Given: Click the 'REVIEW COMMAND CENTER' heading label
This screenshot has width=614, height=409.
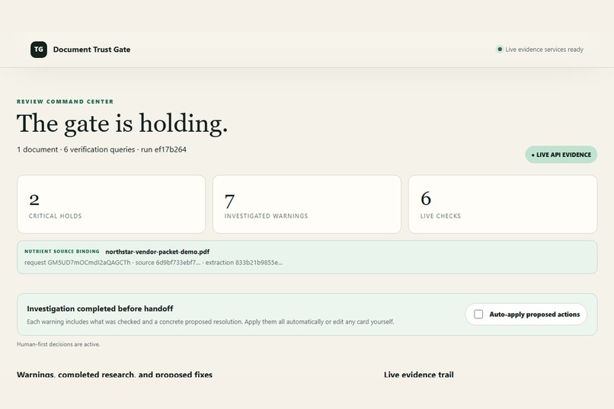Looking at the screenshot, I should coord(65,101).
